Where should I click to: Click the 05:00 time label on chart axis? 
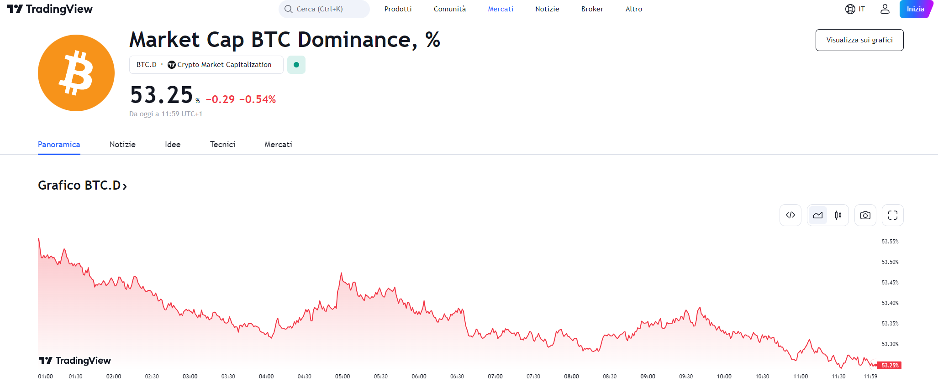pos(343,377)
